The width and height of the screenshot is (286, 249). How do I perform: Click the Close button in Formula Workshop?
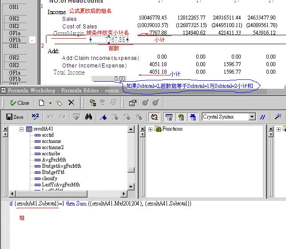19,103
